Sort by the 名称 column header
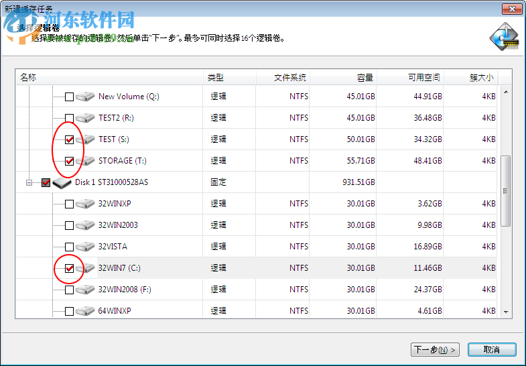 pos(109,78)
